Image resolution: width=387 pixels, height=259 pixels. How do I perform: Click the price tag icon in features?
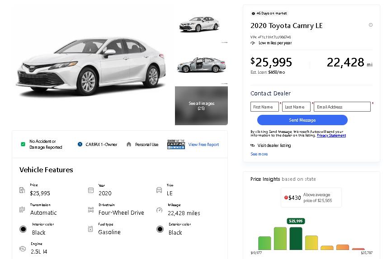click(22, 190)
